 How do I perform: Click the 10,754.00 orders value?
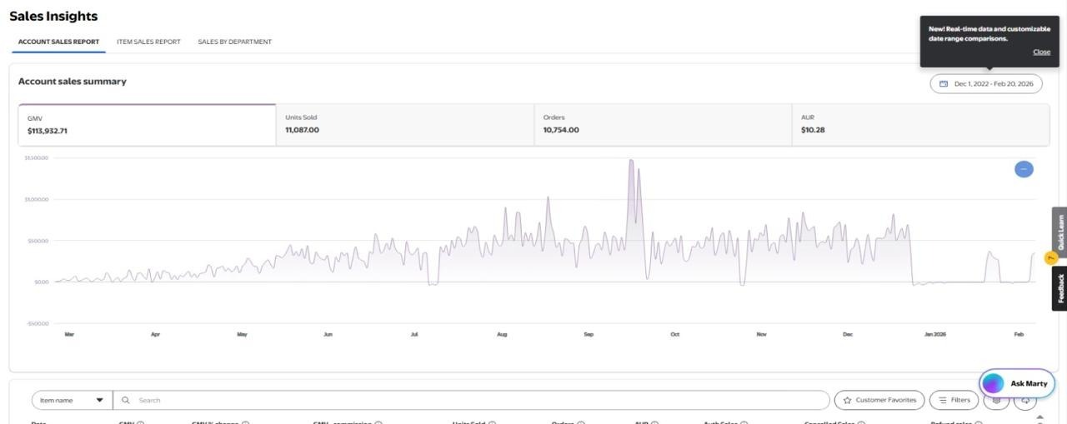point(561,130)
